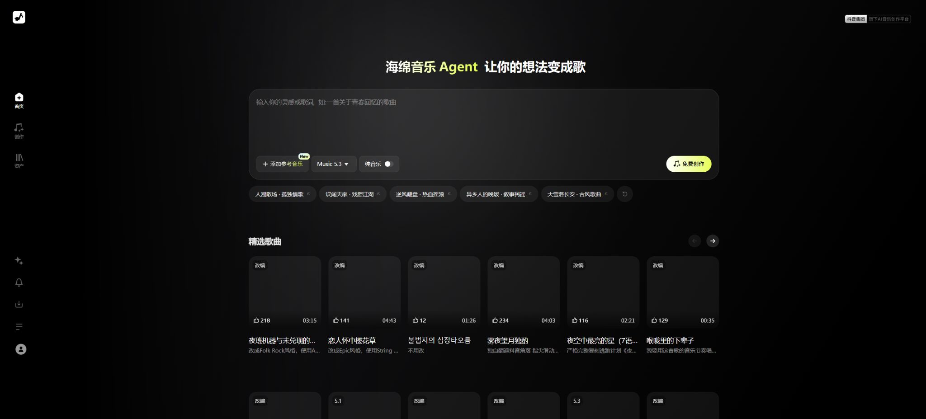Toggle the 纯音乐 instrumental switch

pos(389,164)
